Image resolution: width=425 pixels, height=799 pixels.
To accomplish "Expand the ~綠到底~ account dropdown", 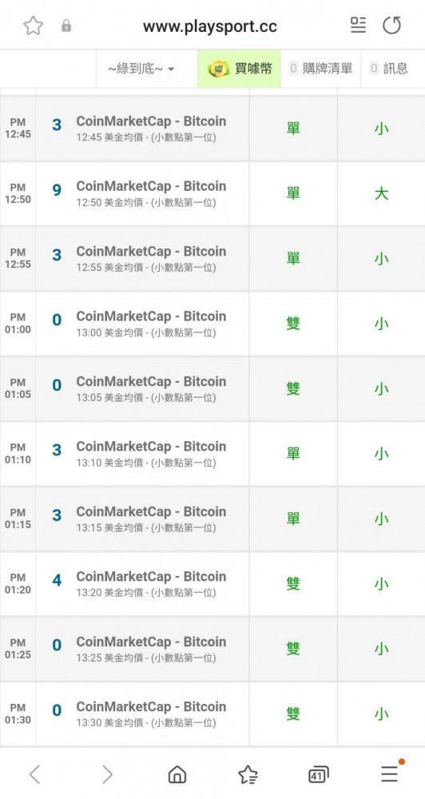I will pyautogui.click(x=141, y=69).
